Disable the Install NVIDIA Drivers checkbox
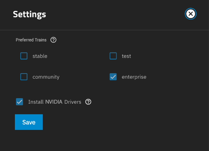209x151 pixels. 20,102
